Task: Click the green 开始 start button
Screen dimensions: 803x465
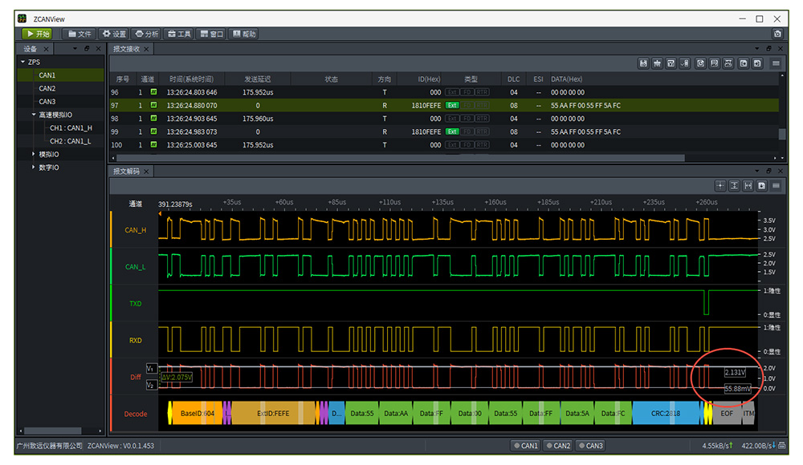Action: [37, 34]
